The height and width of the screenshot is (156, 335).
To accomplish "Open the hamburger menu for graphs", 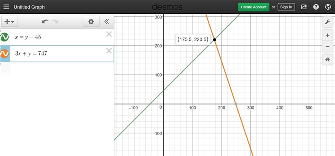I will click(x=6, y=7).
